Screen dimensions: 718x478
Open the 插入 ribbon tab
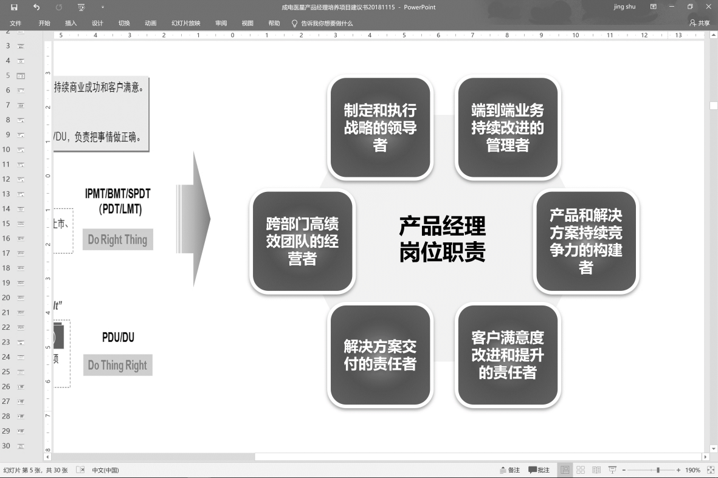(x=71, y=23)
